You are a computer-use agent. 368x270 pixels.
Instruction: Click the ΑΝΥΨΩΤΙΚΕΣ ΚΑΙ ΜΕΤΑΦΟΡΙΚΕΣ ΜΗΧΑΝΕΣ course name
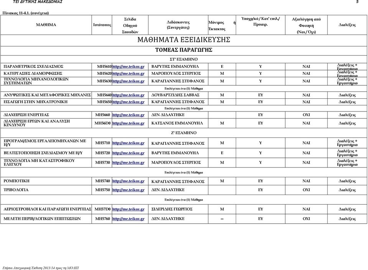point(47,95)
